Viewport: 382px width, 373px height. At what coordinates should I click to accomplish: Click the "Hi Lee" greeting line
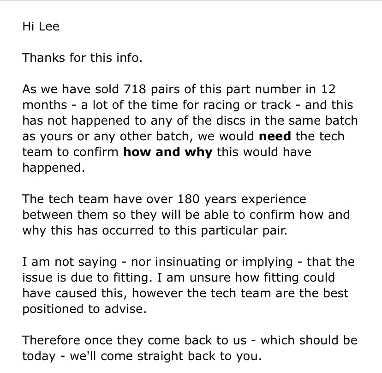41,26
